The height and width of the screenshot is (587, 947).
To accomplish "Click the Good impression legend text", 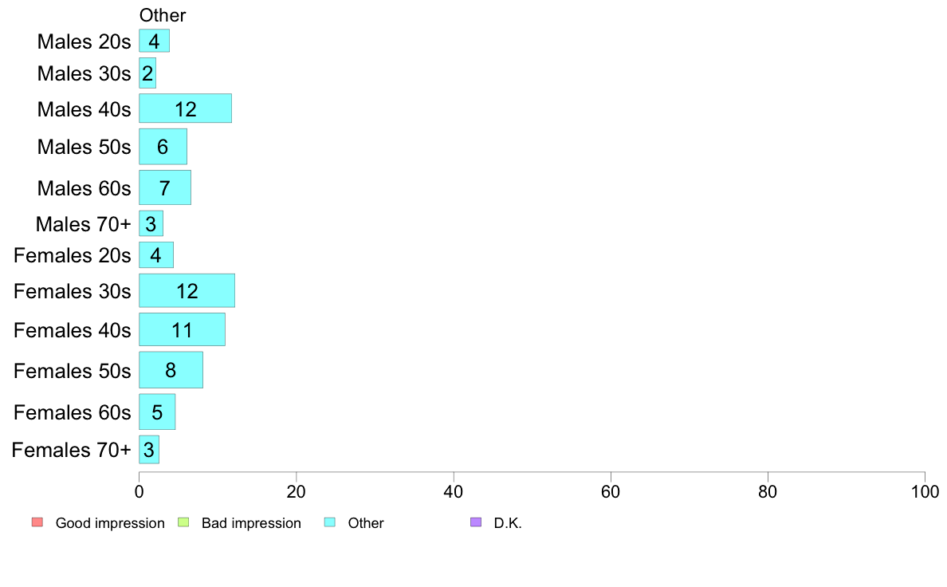I will click(110, 523).
